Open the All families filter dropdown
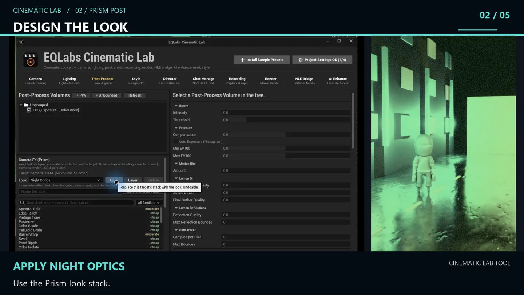Viewport: 524px width, 295px height. (149, 203)
